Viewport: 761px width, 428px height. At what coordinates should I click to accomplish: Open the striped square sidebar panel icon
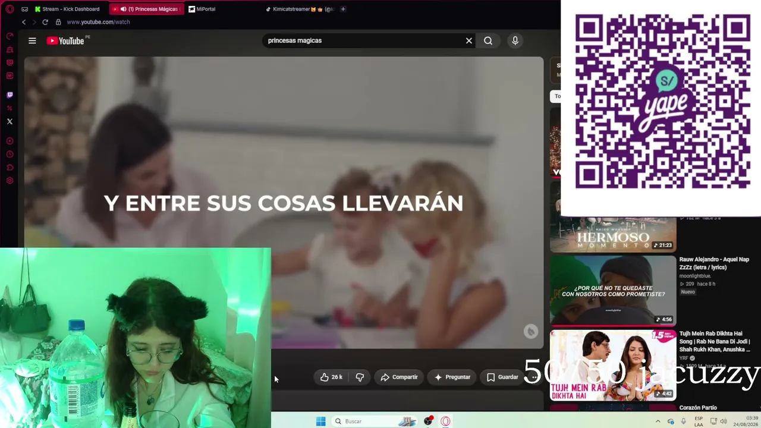point(10,62)
